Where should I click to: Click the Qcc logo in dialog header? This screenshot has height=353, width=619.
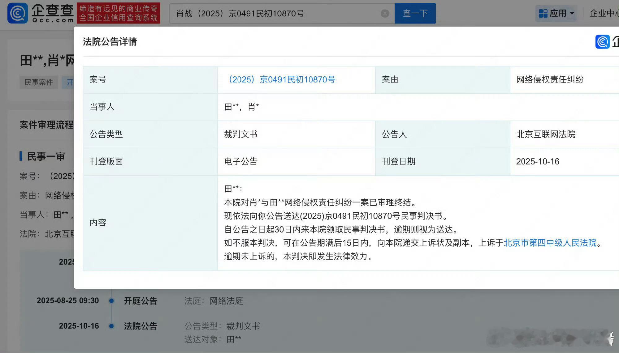(602, 42)
